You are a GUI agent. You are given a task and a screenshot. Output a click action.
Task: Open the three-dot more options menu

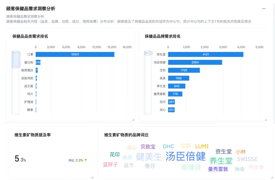point(264,9)
